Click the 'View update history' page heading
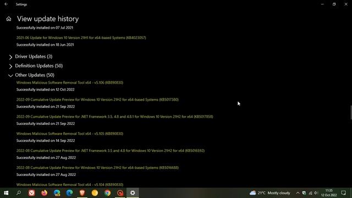Viewport: 352px width, 198px height. pos(48,19)
